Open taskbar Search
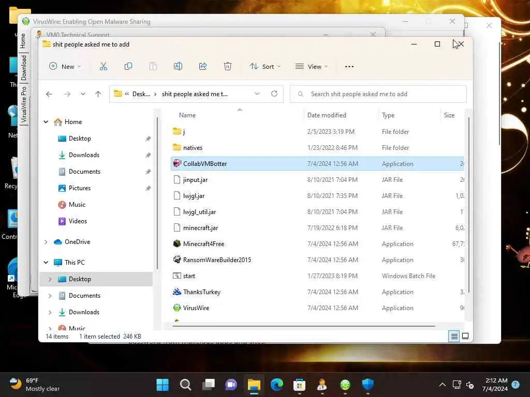The width and height of the screenshot is (530, 397). coord(186,385)
